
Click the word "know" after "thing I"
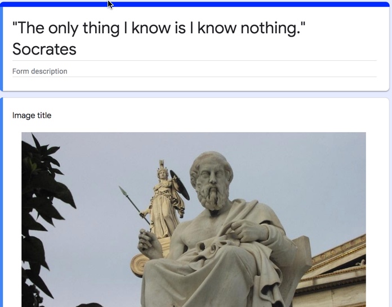click(152, 28)
